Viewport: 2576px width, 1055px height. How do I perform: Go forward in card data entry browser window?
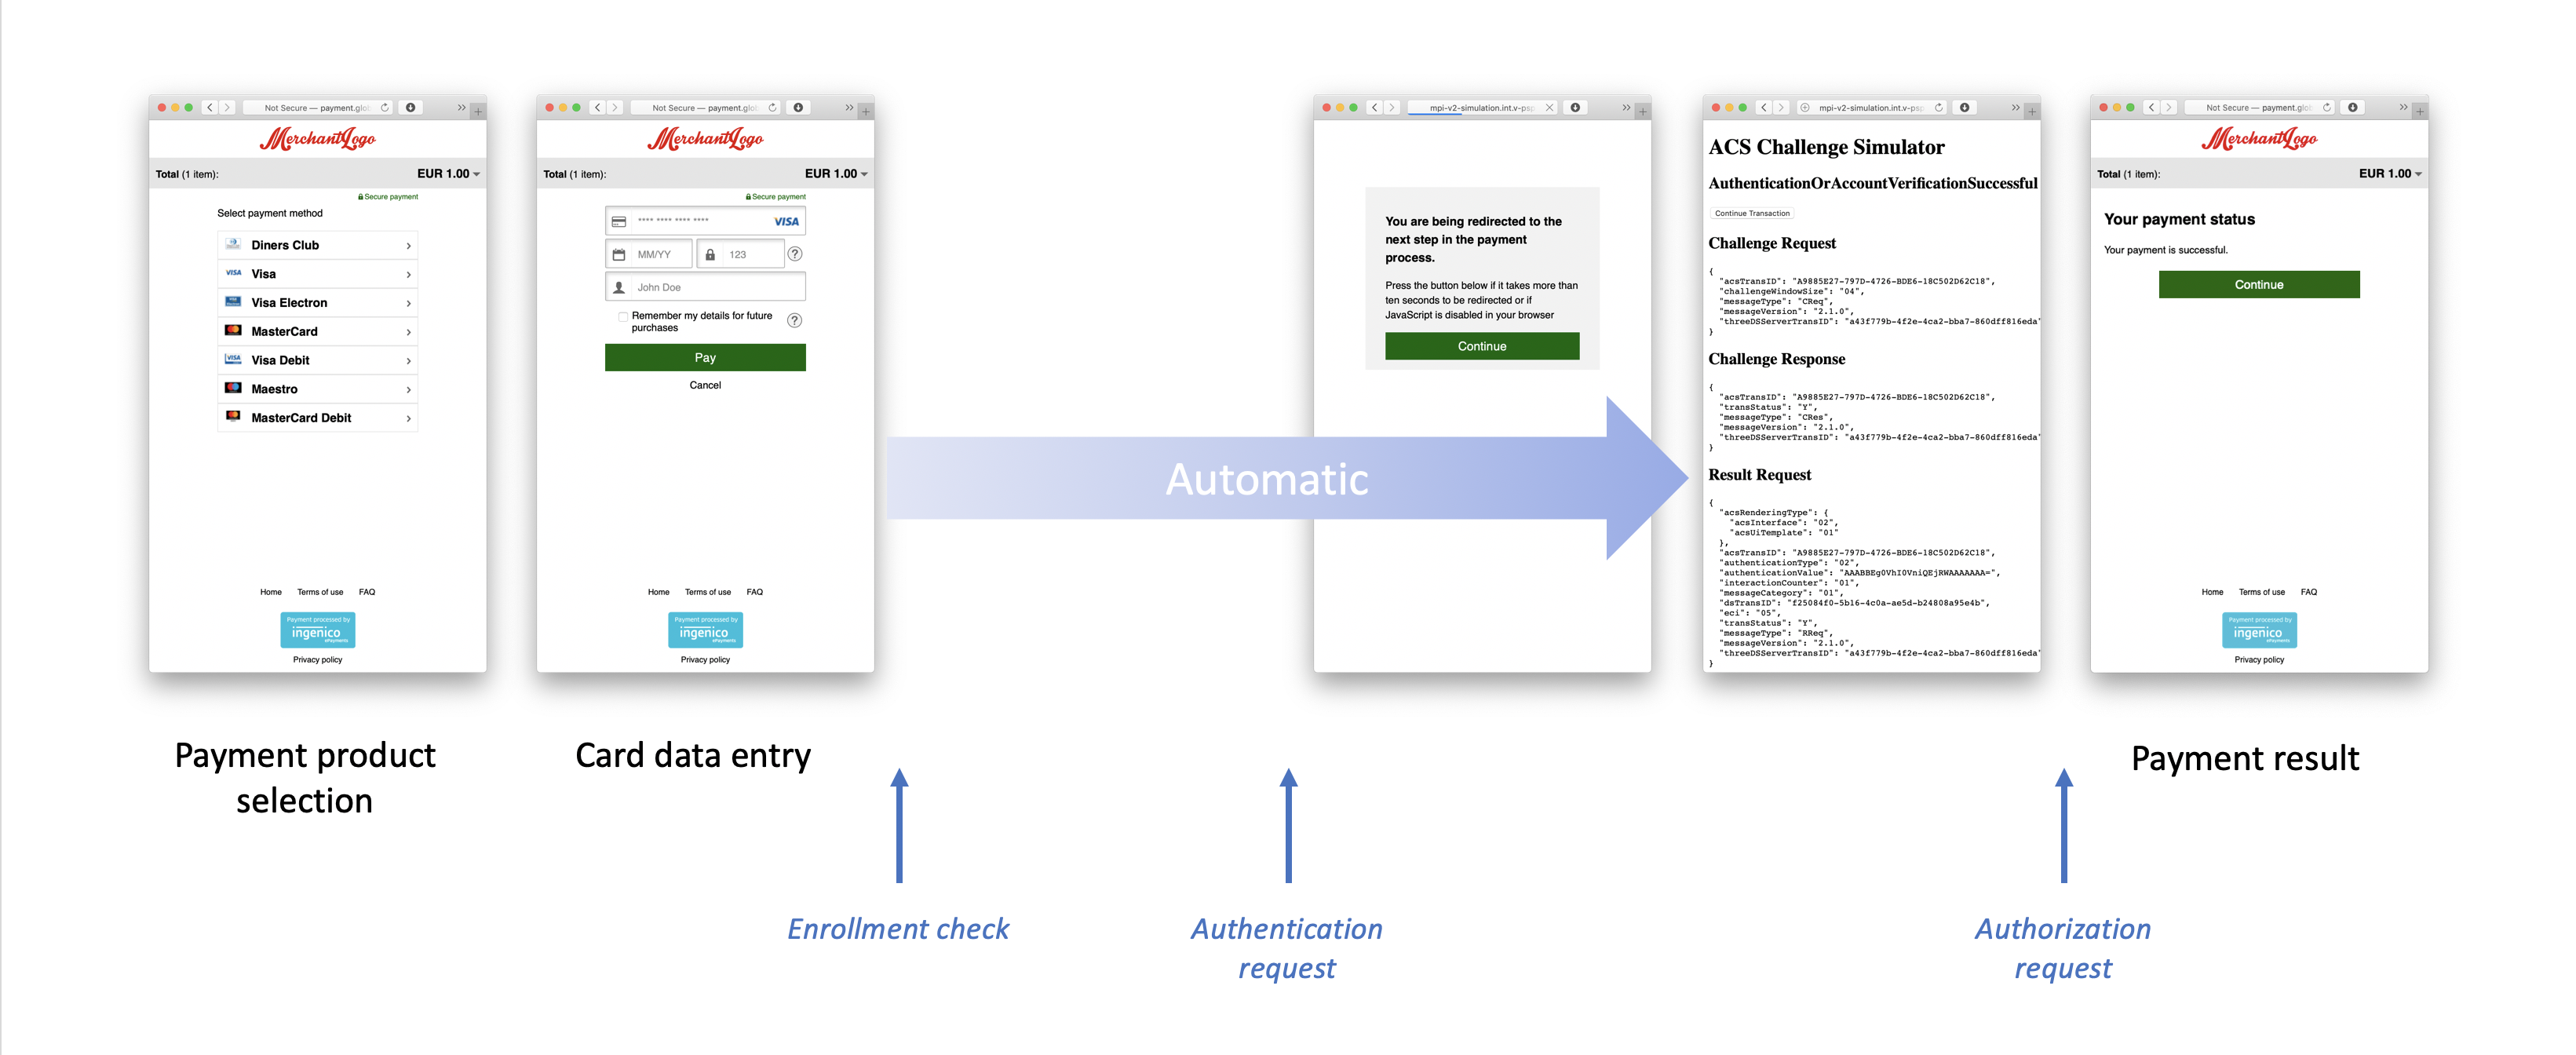tap(615, 108)
